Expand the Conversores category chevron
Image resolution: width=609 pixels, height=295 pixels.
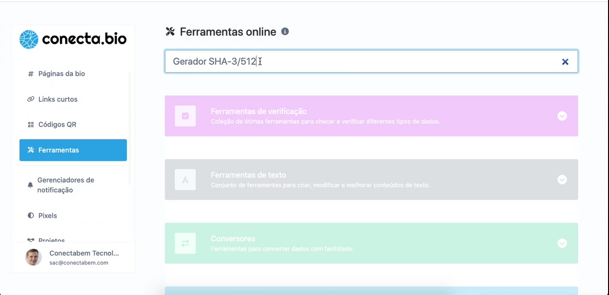point(562,243)
